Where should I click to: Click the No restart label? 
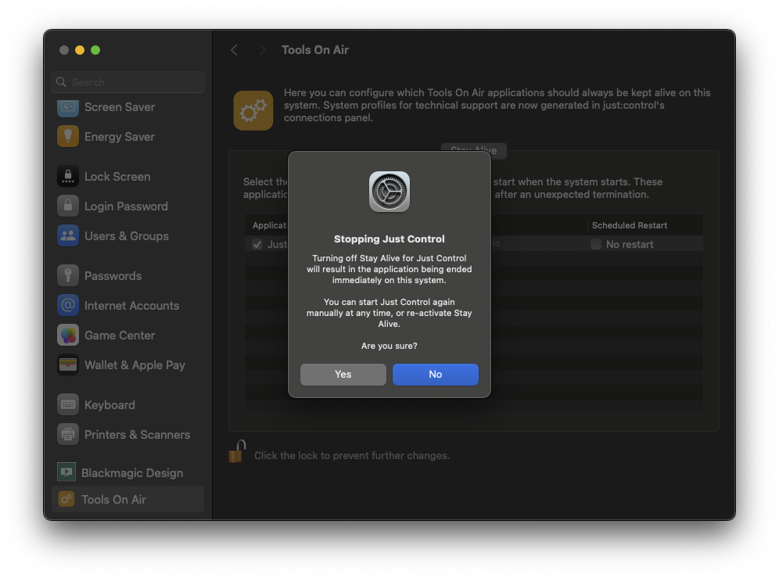pyautogui.click(x=630, y=244)
